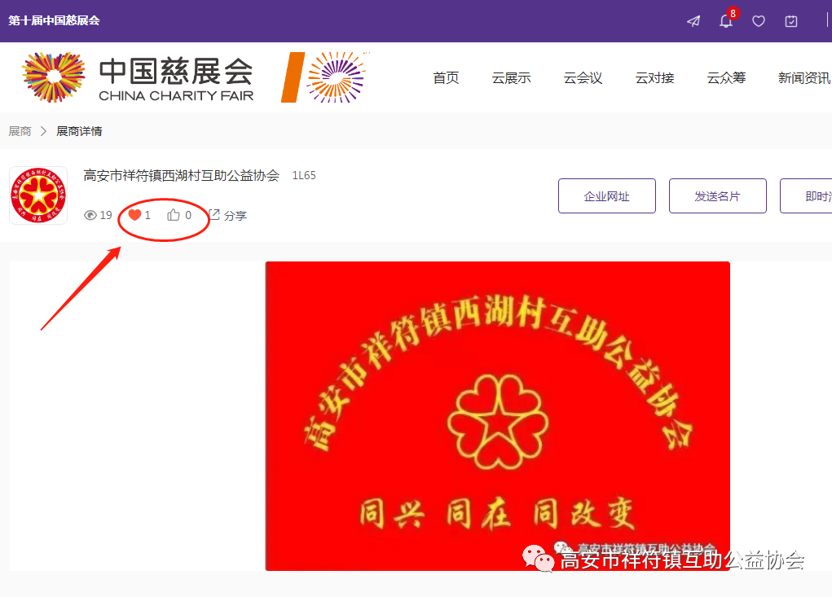Open the 云对接 menu item
Screen dimensions: 832x597
pyautogui.click(x=655, y=78)
